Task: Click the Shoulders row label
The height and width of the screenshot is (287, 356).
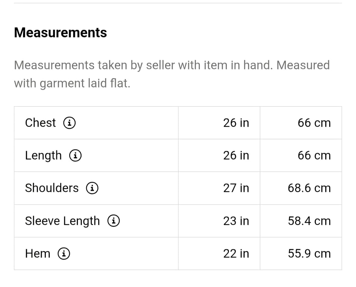Action: point(52,188)
